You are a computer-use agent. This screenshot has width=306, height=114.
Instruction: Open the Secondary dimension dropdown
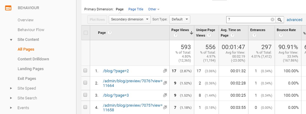click(130, 20)
